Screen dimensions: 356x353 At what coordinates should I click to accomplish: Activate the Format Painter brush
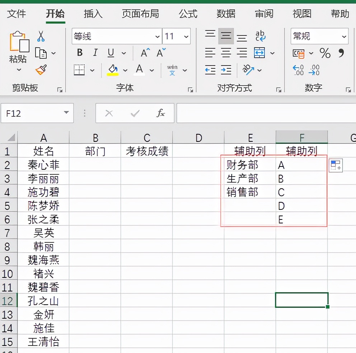40,70
